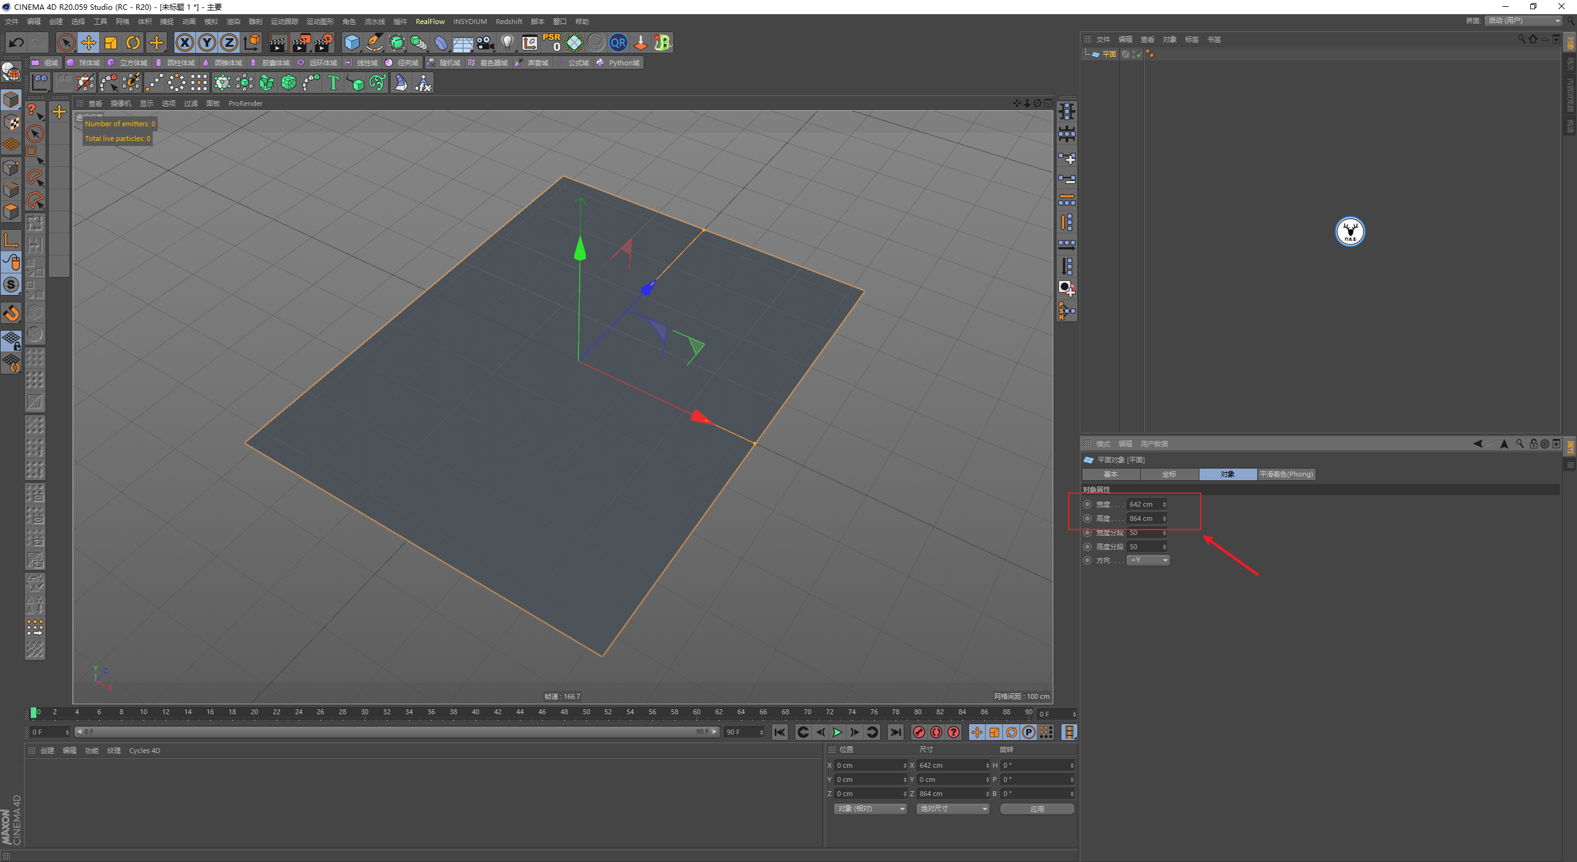Click the Light bulb icon
The width and height of the screenshot is (1577, 862).
tap(507, 42)
